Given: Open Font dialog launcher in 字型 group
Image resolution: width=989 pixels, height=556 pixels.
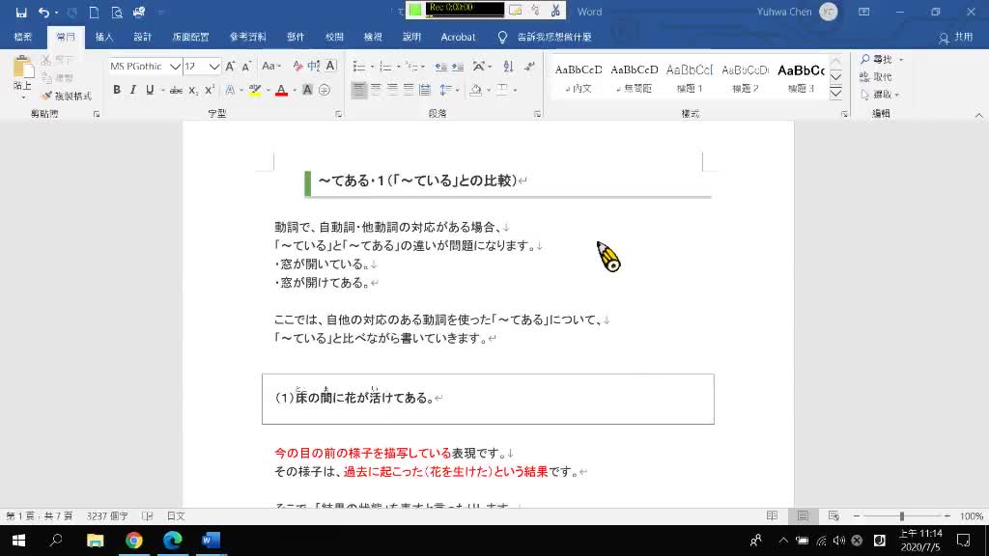Looking at the screenshot, I should [339, 114].
